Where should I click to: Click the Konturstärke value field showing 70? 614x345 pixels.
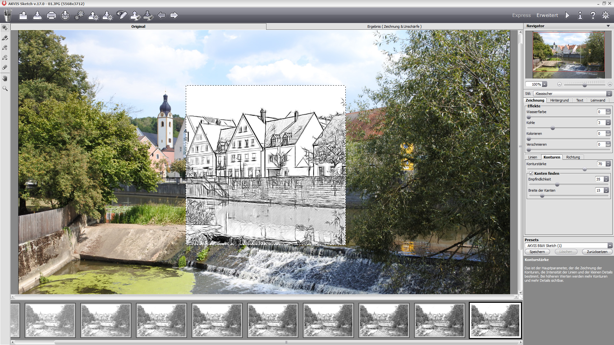[x=601, y=164]
